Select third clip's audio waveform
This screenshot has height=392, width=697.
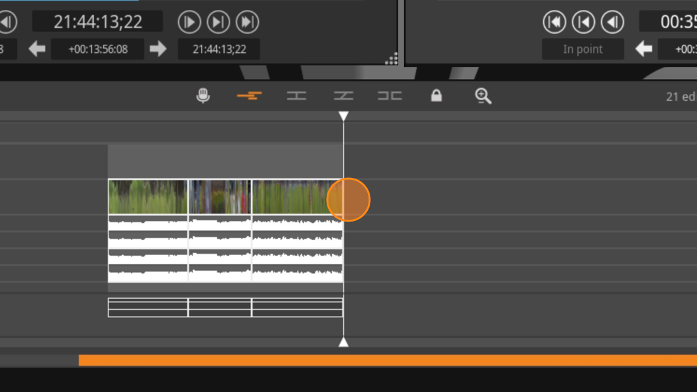(x=297, y=248)
